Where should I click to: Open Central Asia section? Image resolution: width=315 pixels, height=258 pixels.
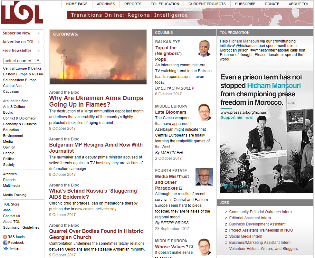[x=13, y=86]
